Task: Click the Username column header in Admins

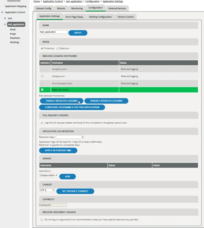Action: coord(73,165)
